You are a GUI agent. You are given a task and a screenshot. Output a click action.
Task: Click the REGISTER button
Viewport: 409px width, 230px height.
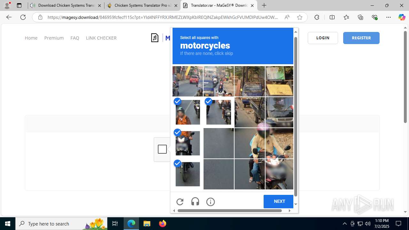(361, 38)
